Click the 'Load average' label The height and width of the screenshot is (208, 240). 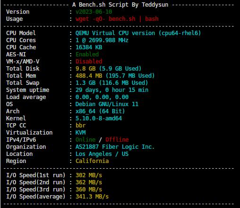coord(26,97)
